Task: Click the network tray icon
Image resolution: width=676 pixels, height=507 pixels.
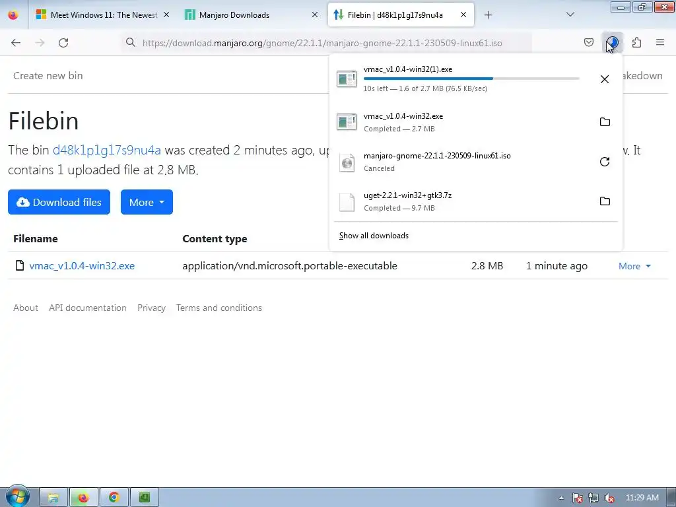Action: click(x=593, y=498)
